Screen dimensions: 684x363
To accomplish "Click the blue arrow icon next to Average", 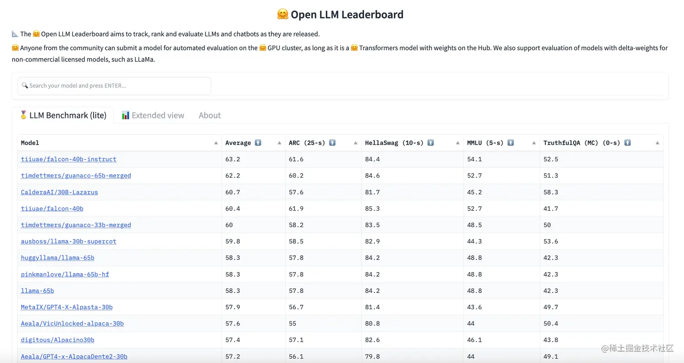I will pos(257,142).
